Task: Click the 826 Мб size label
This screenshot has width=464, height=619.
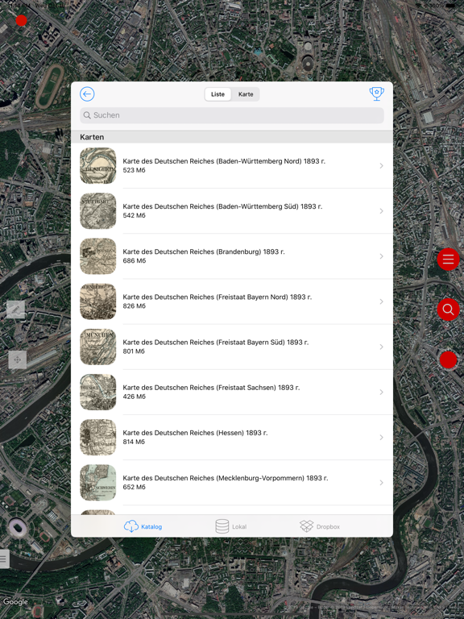Action: point(135,306)
